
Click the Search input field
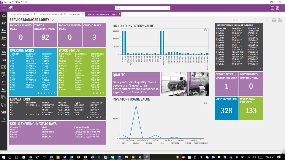[142, 8]
